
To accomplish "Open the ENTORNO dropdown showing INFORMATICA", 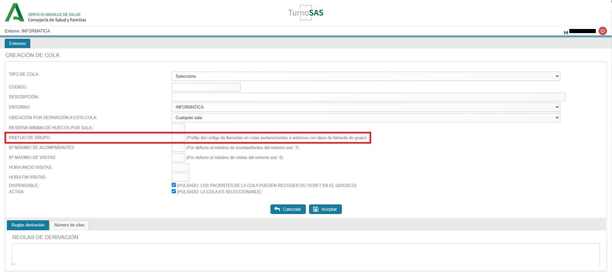I will 366,107.
